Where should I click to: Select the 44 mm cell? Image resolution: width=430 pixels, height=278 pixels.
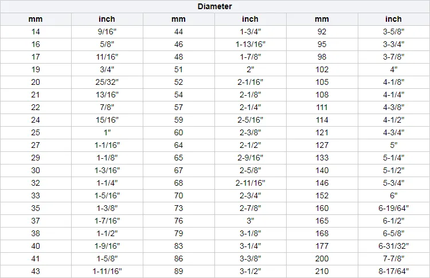point(179,32)
